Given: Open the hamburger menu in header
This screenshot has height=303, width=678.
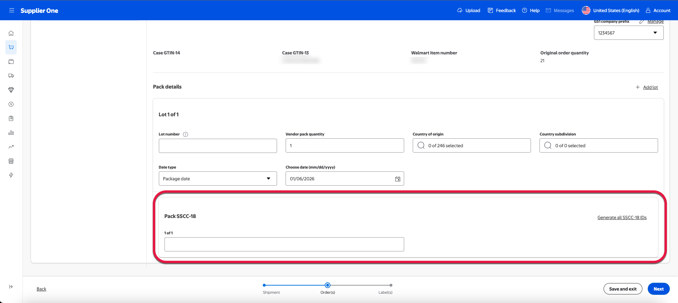Looking at the screenshot, I should click(x=12, y=10).
